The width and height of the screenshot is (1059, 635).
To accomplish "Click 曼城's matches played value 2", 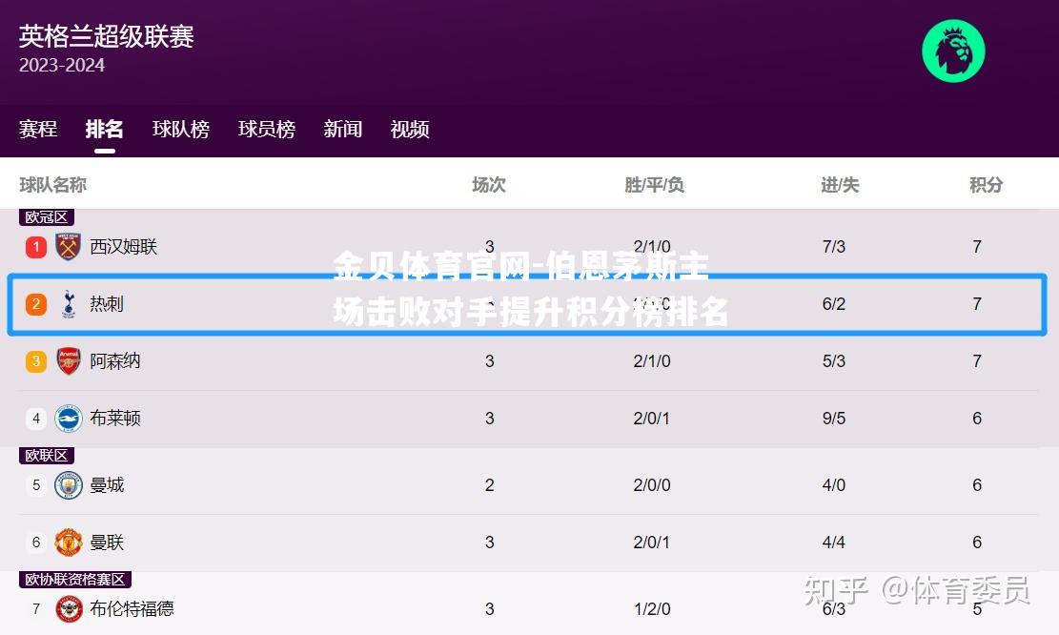I will coord(490,485).
